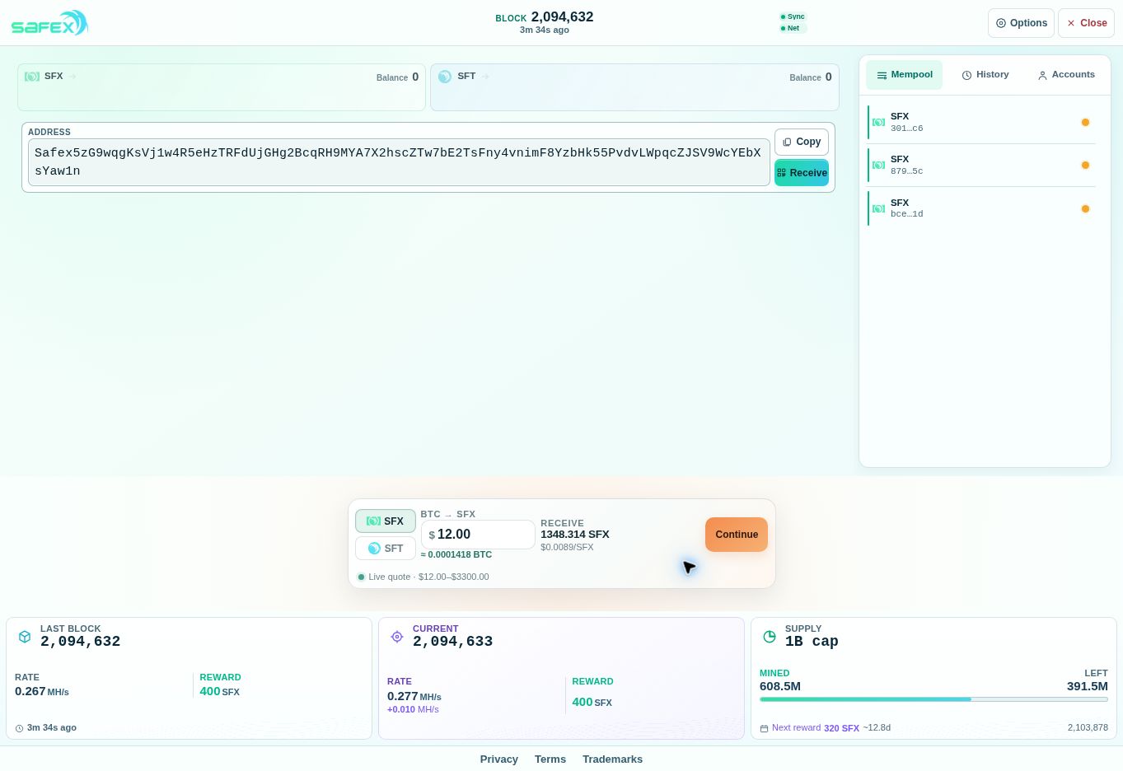Select mempool transaction 879…5c
This screenshot has width=1123, height=771.
pos(983,165)
